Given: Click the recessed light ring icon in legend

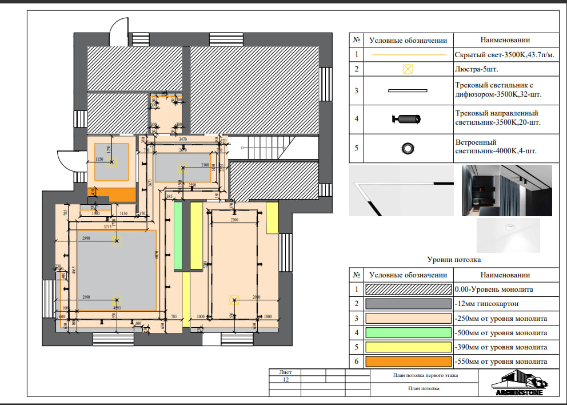Looking at the screenshot, I should (x=408, y=148).
